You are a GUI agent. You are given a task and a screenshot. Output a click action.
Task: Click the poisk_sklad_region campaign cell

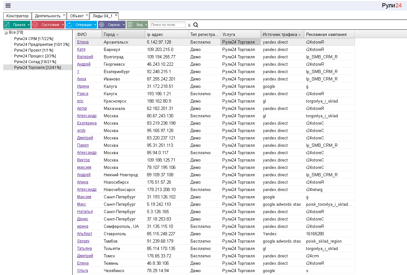(x=329, y=241)
